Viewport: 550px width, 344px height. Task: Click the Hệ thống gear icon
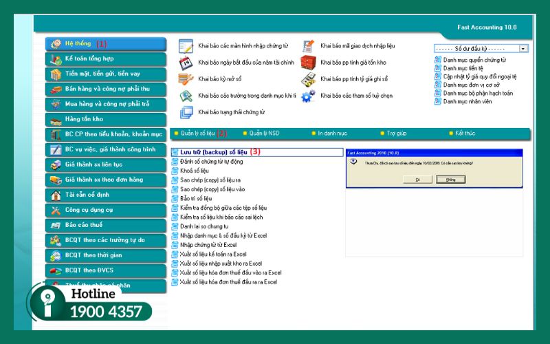point(56,44)
